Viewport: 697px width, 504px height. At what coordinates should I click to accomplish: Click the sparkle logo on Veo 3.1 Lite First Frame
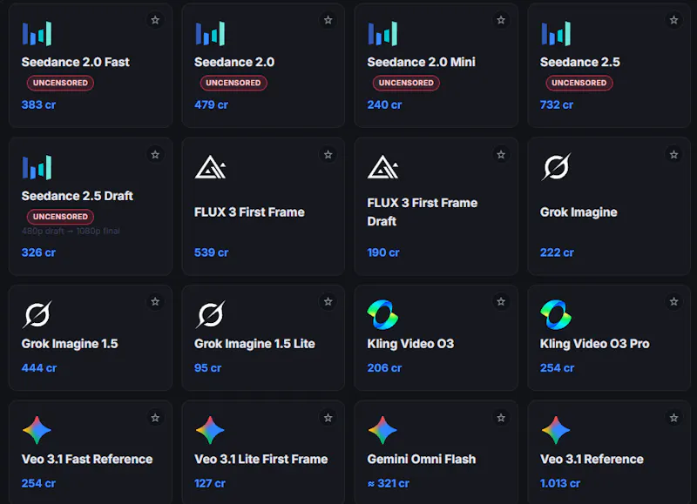210,430
